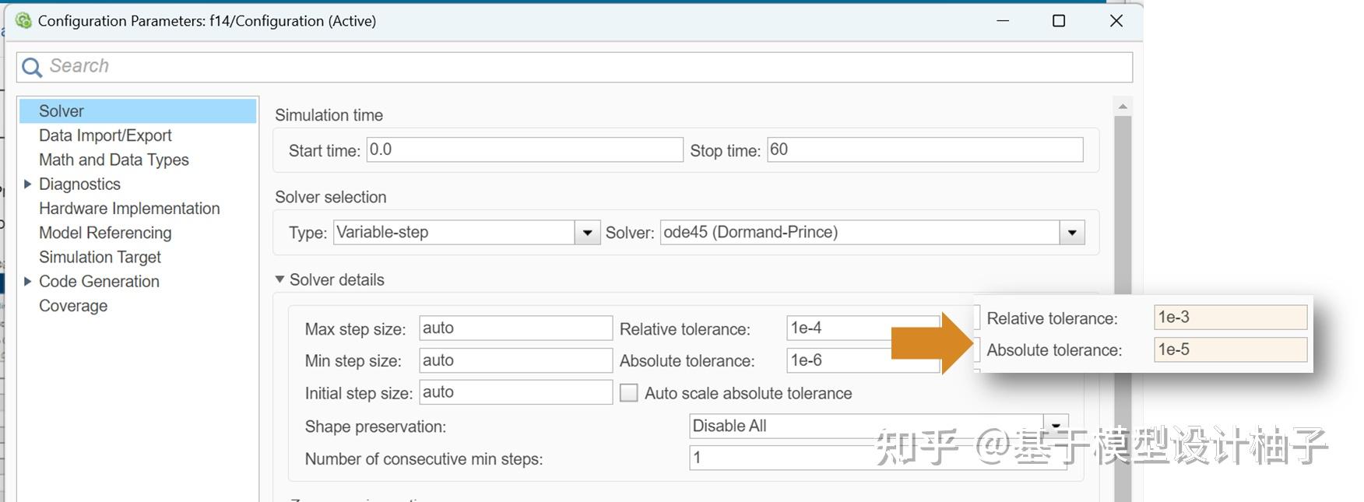Select Hardware Implementation category
Viewport: 1364px width, 502px height.
click(129, 209)
